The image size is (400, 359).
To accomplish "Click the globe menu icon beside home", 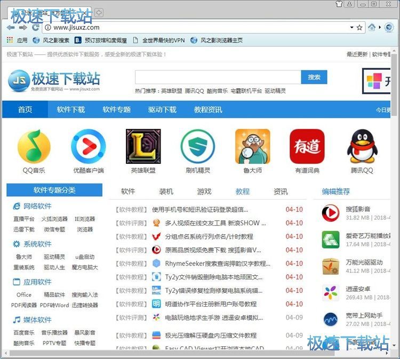I will [x=389, y=27].
